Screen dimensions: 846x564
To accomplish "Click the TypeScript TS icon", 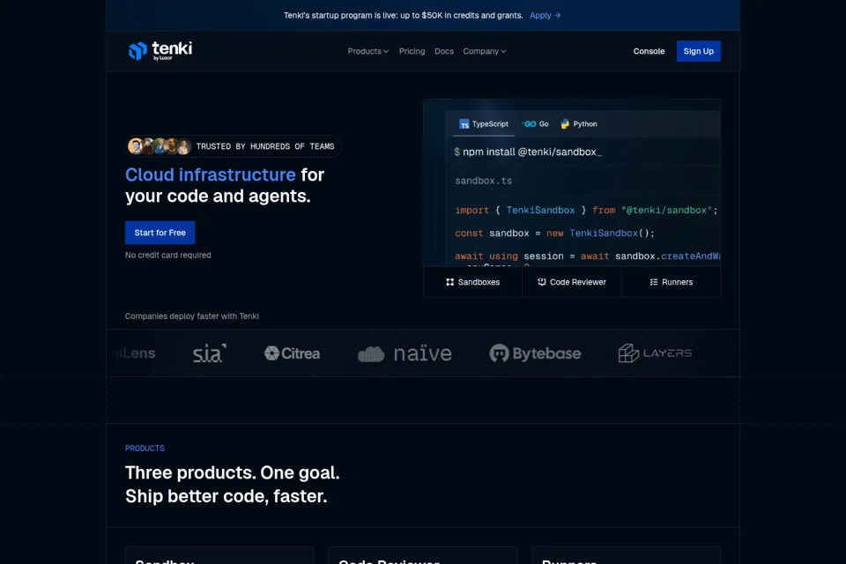I will [464, 124].
